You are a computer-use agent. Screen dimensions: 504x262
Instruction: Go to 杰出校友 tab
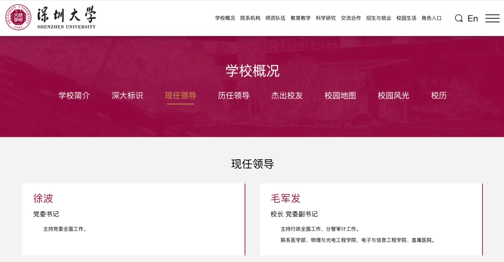click(x=287, y=96)
